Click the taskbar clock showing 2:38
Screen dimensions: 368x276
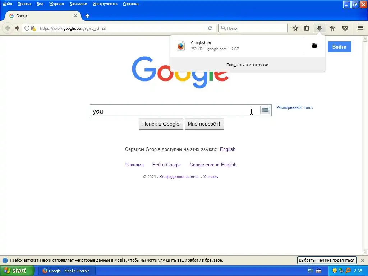(x=358, y=271)
